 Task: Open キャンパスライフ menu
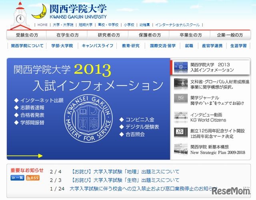pyautogui.click(x=98, y=46)
